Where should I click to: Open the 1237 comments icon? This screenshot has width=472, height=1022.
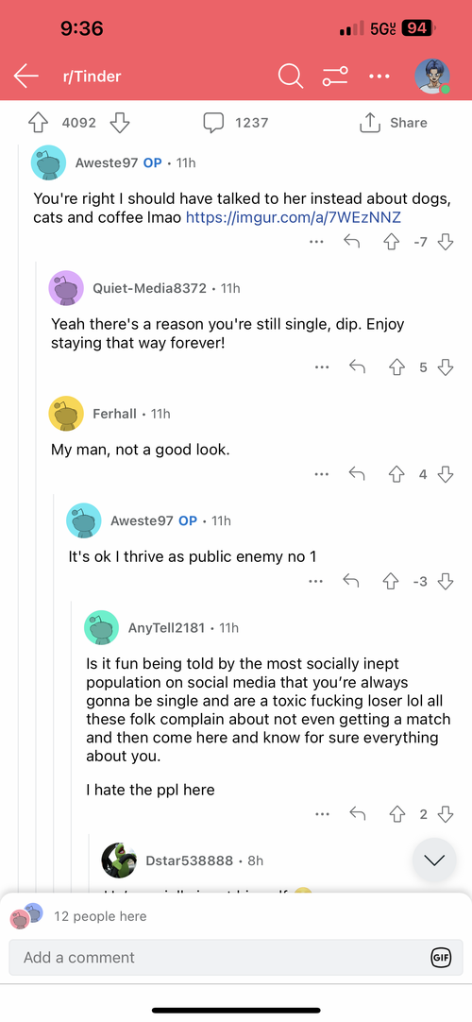tap(213, 123)
